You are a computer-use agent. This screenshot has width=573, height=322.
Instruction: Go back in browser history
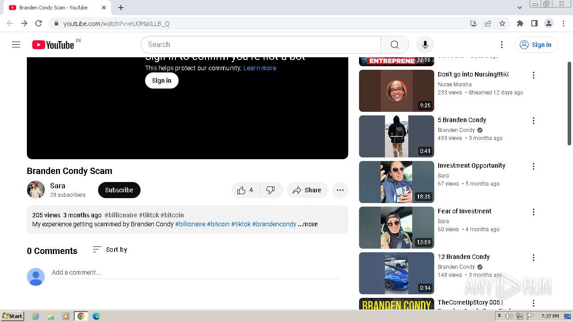click(x=10, y=23)
